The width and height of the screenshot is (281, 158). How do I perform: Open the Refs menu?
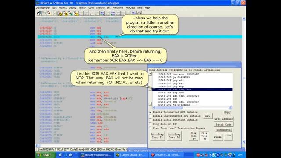140,8
